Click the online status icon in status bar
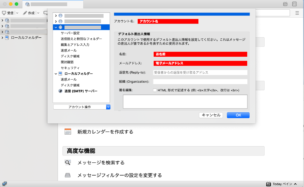Screen dimensions: 304x187 click(4, 184)
